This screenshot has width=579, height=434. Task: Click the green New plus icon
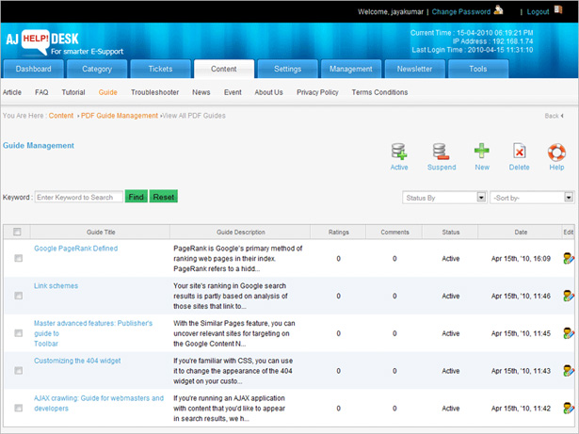[482, 151]
